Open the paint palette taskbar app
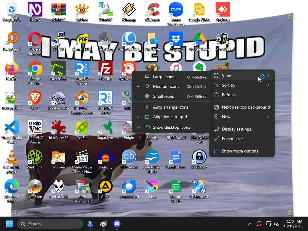This screenshot has height=231, width=308. pyautogui.click(x=103, y=224)
